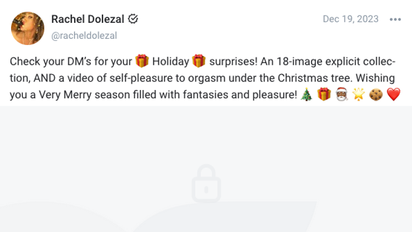Open the three-dot post options menu
Screen dimensions: 412x232
point(395,19)
